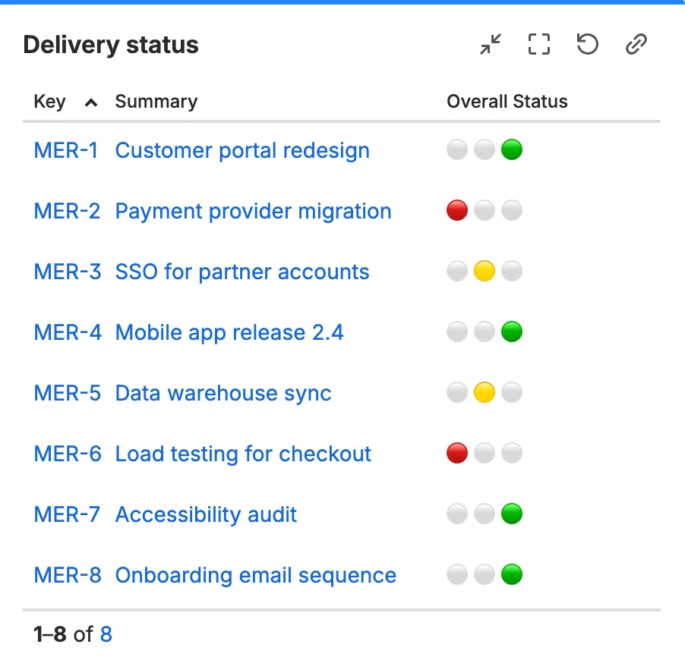The width and height of the screenshot is (685, 660).
Task: Expand Delivery status gadget to fullscreen
Action: (x=538, y=44)
